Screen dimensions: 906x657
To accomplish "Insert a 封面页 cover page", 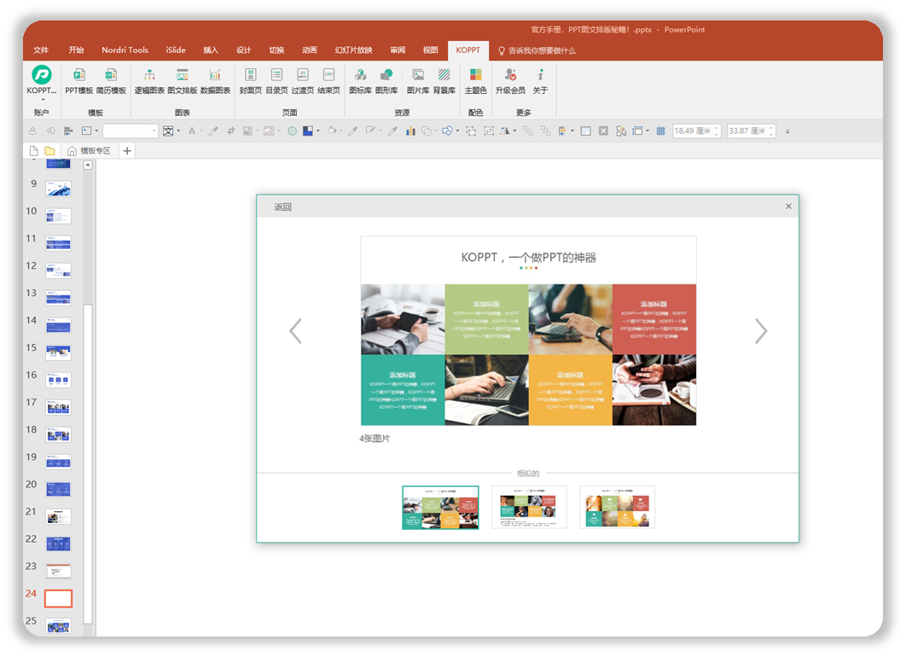I will click(251, 81).
